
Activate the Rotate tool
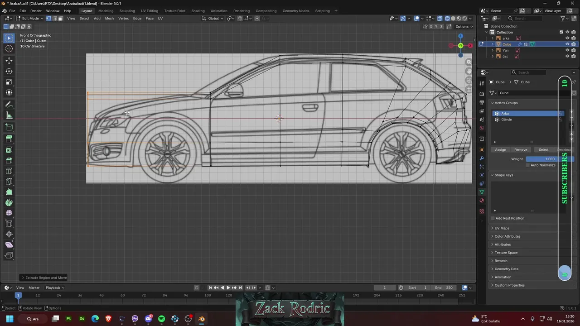point(9,71)
